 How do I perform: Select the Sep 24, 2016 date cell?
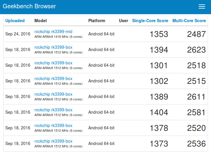point(18,34)
